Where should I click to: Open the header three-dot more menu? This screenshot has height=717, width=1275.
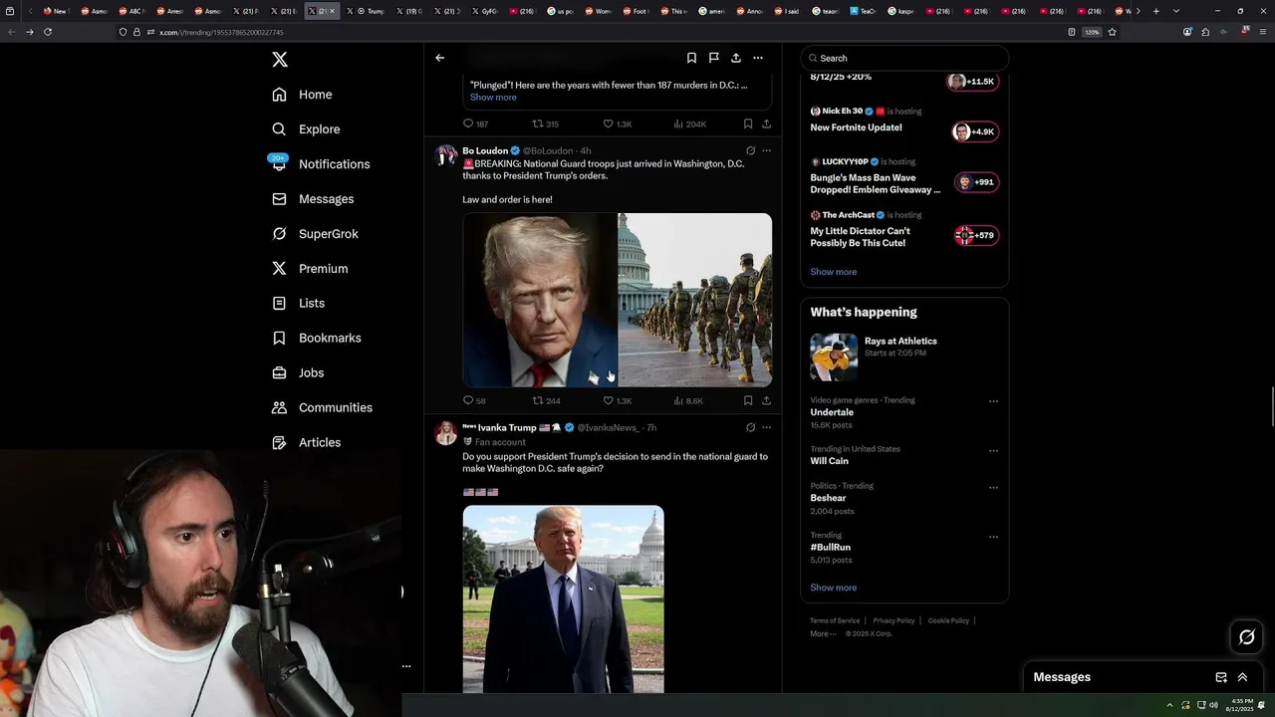pos(758,58)
